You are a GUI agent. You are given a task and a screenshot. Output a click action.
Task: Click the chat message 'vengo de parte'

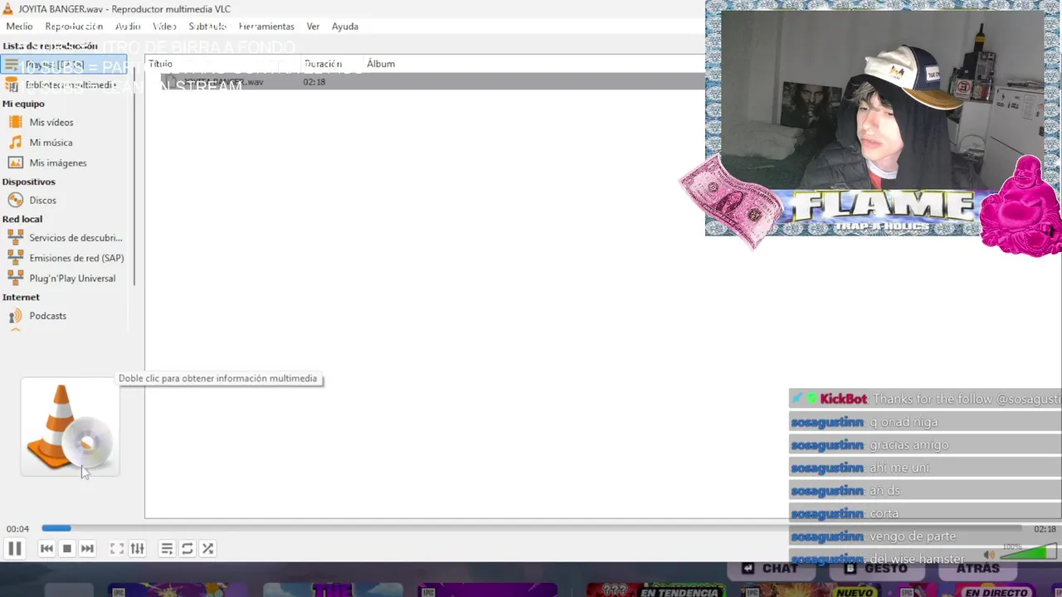pyautogui.click(x=913, y=536)
